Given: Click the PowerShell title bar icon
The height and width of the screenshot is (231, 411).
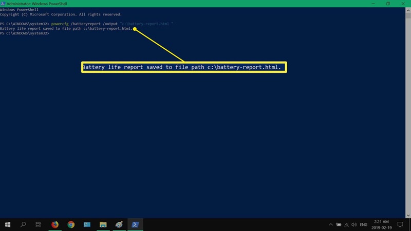Looking at the screenshot, I should click(3, 4).
